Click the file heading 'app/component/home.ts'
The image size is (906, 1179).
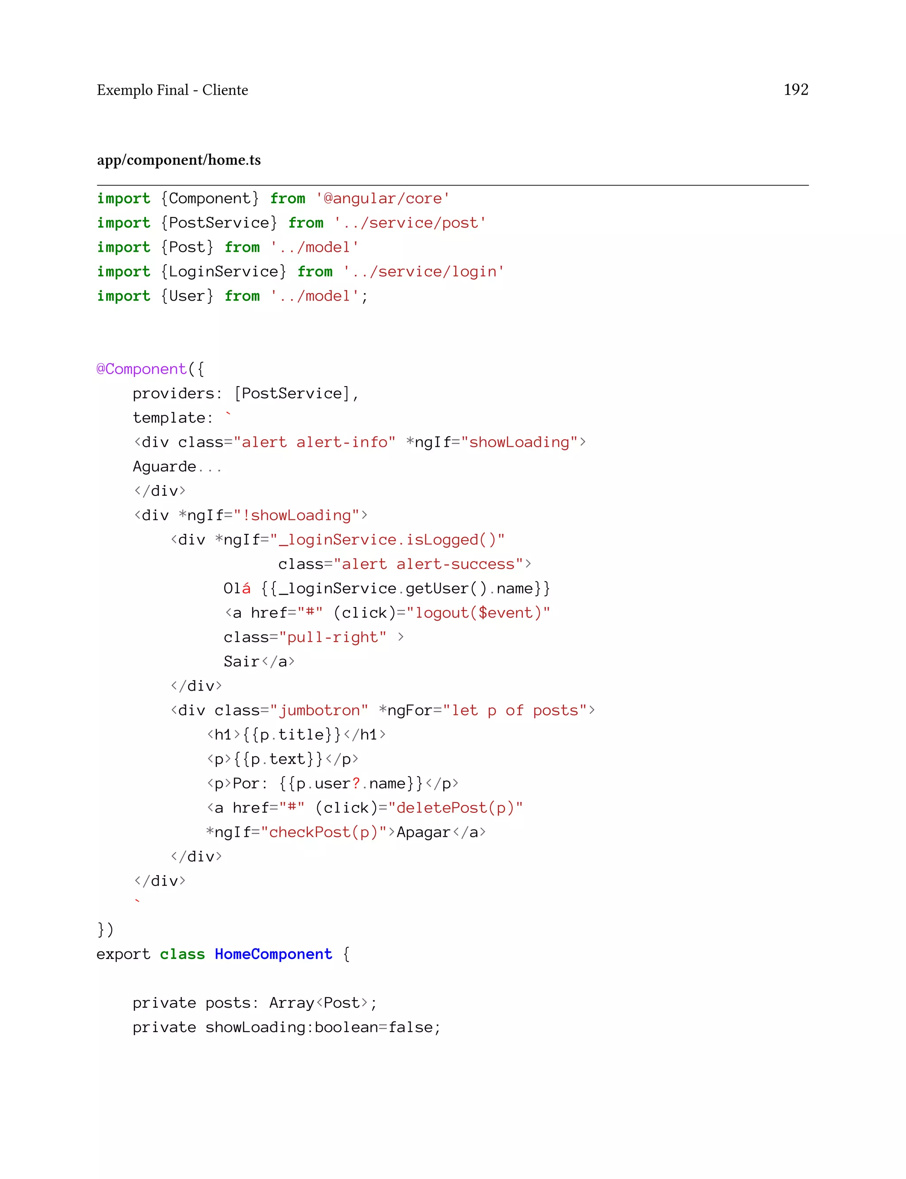(x=179, y=160)
